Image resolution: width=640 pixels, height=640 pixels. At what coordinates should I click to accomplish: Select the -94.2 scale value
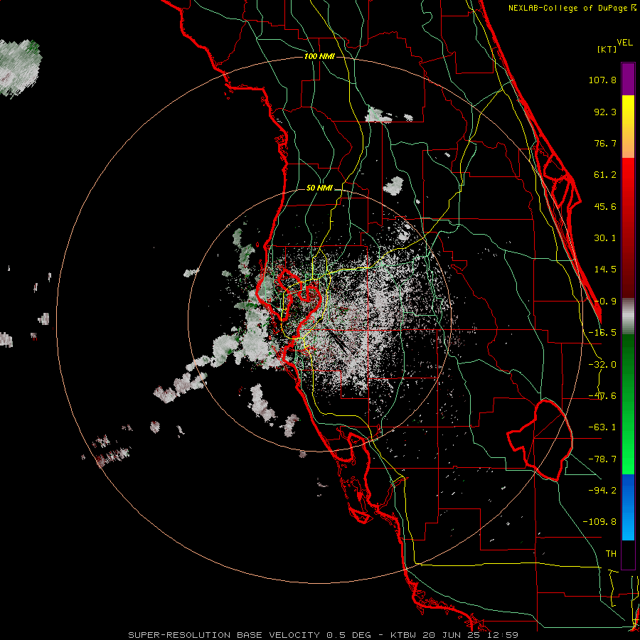(x=602, y=491)
